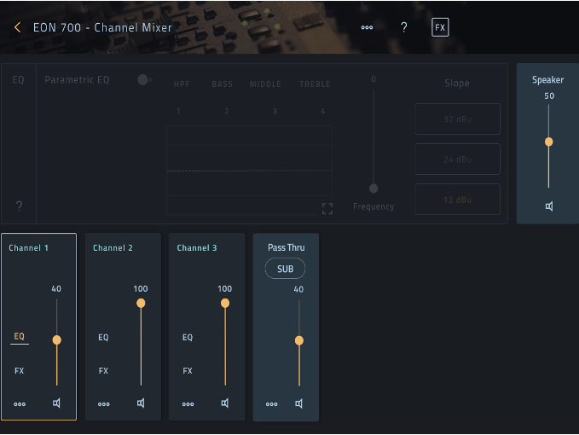
Task: Open the FX panel from the header
Action: tap(440, 27)
